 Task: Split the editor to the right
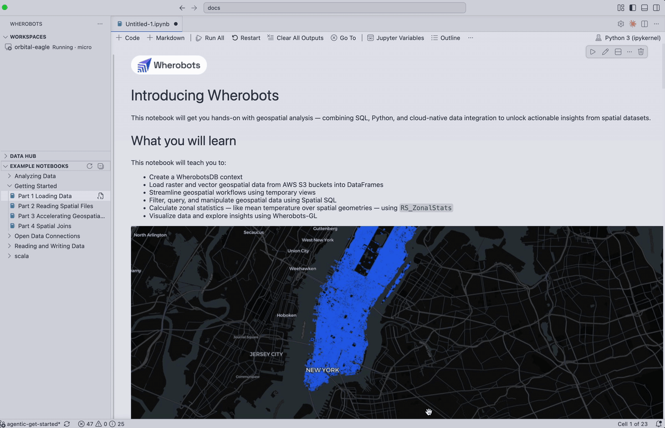click(644, 24)
